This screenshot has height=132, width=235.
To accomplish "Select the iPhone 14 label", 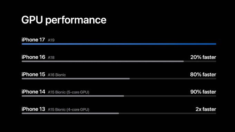I will 34,92.
